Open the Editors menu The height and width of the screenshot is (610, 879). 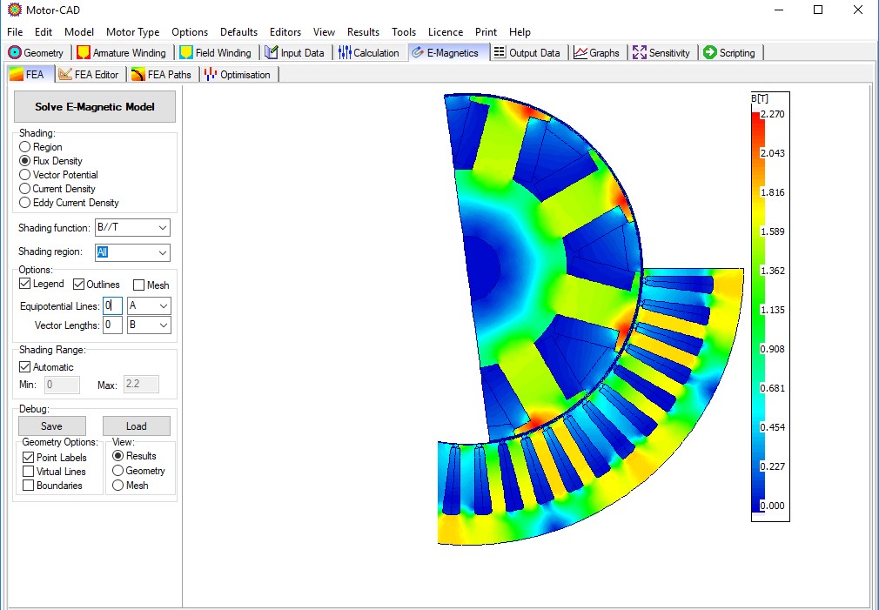tap(285, 32)
